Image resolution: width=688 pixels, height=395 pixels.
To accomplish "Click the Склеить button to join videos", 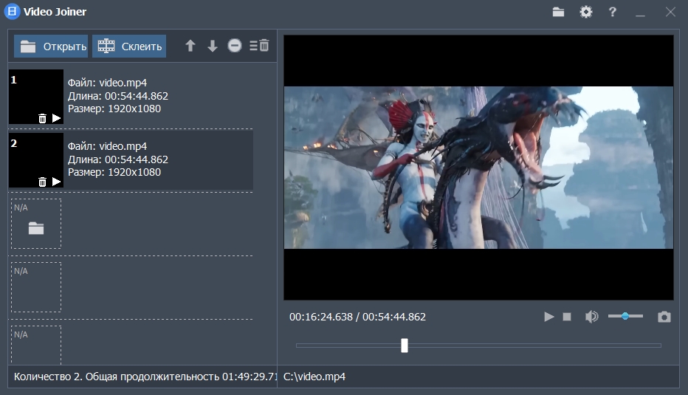I will tap(129, 47).
